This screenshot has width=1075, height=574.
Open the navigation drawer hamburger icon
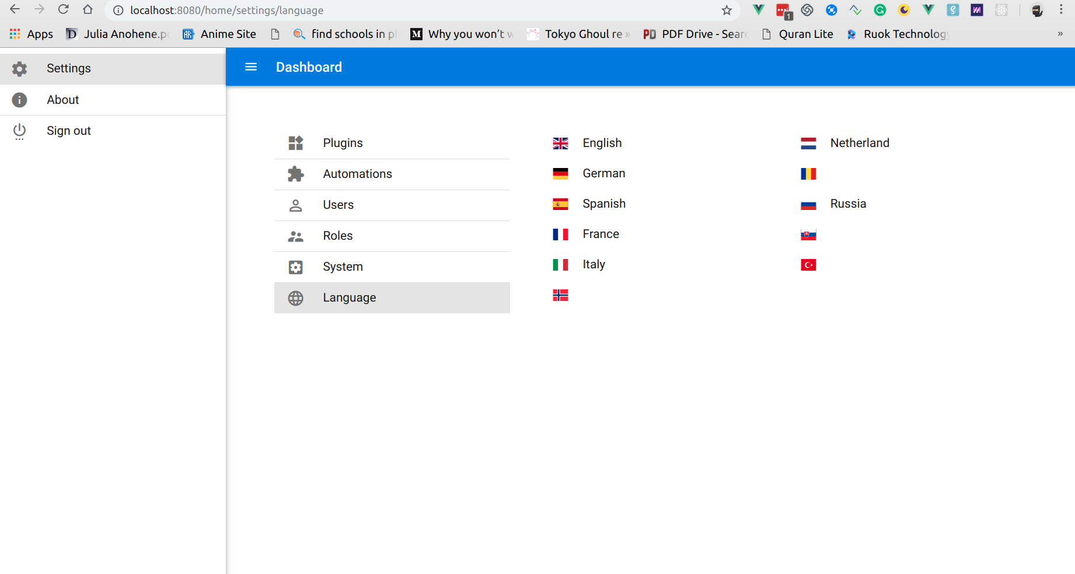pyautogui.click(x=251, y=66)
